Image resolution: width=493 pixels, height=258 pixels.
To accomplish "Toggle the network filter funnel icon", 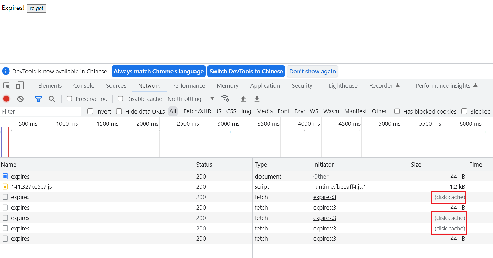I will tap(38, 99).
